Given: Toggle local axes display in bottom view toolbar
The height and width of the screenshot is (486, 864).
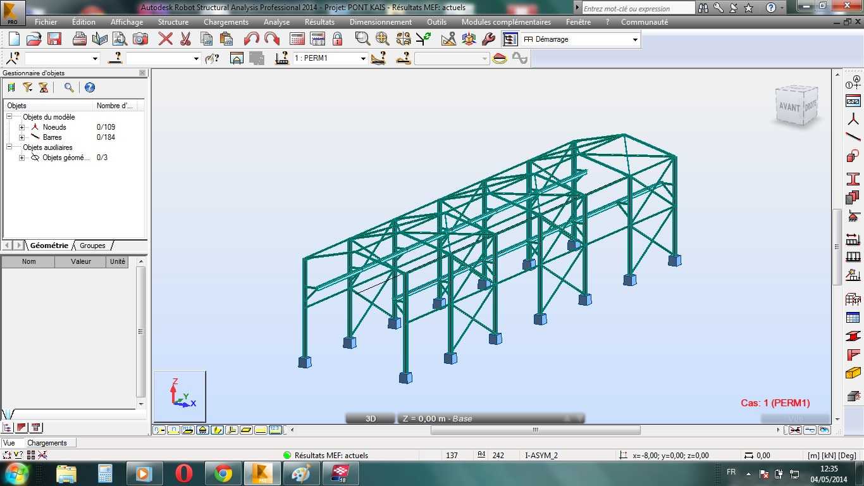Looking at the screenshot, I should (x=231, y=430).
